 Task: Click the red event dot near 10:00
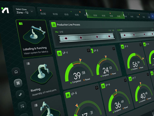pyautogui.click(x=41, y=10)
